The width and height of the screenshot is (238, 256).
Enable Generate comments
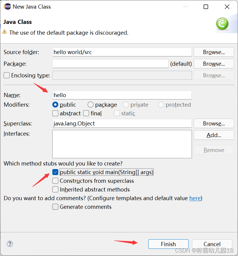[55, 207]
